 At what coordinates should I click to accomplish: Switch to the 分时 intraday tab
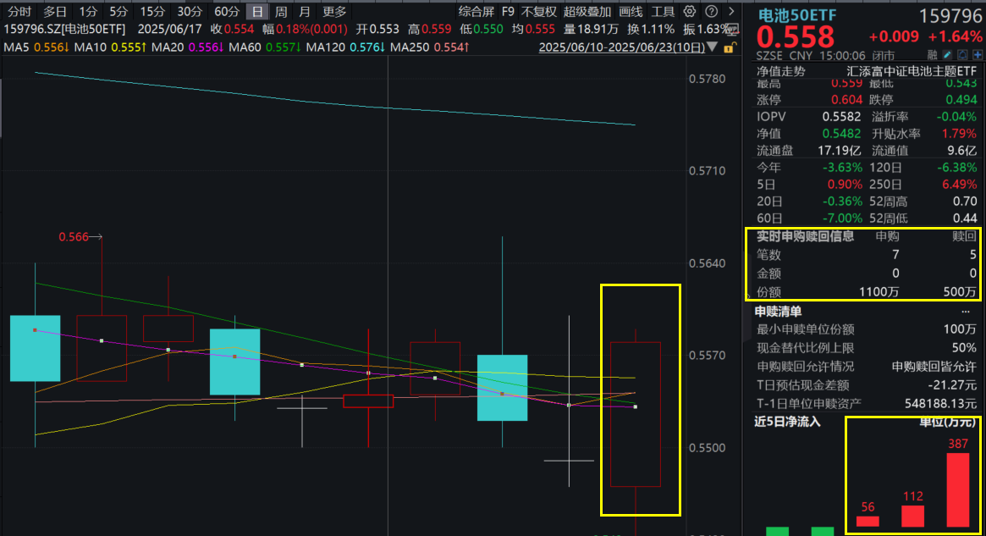point(19,12)
